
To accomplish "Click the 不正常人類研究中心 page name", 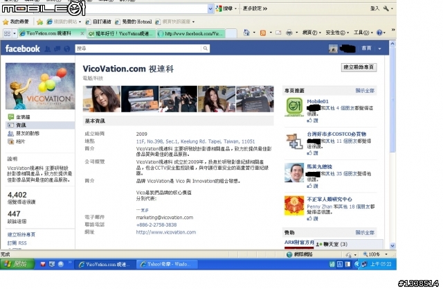I will pos(329,199).
